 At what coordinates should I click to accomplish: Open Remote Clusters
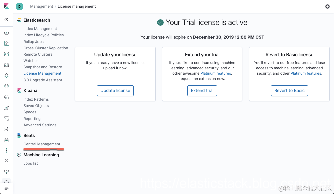pos(38,54)
